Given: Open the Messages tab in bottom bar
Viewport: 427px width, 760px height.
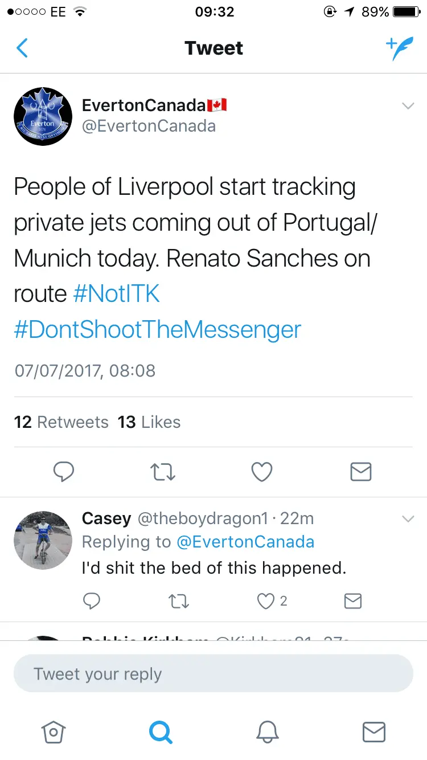Looking at the screenshot, I should [x=374, y=732].
